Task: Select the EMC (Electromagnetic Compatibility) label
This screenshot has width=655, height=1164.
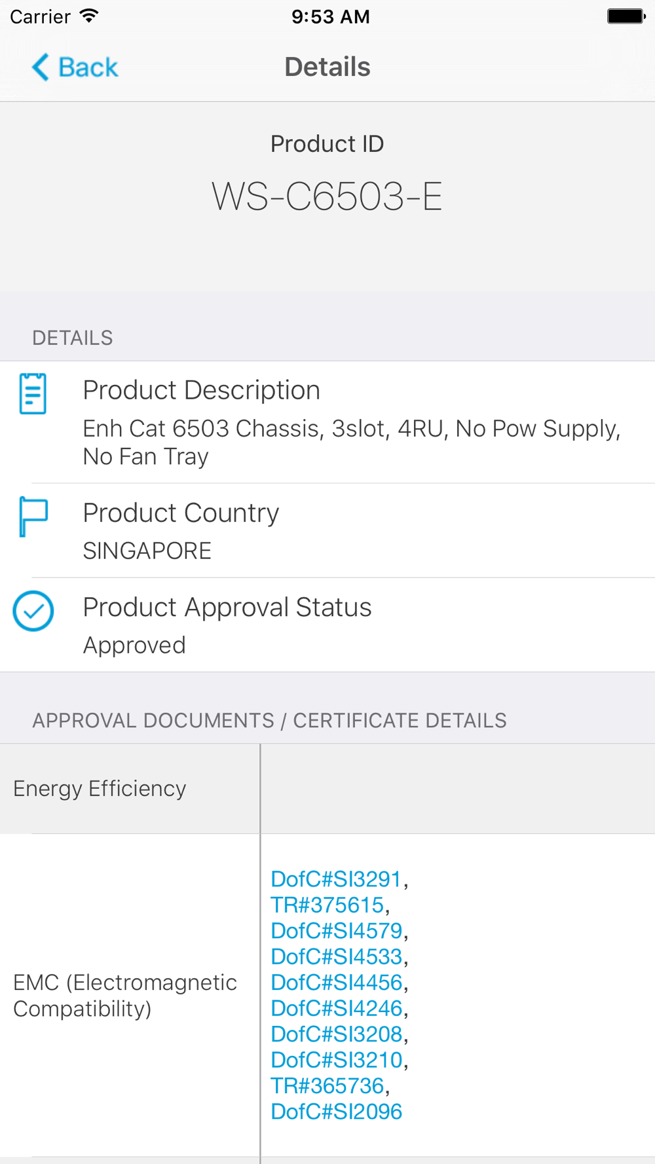Action: [124, 995]
